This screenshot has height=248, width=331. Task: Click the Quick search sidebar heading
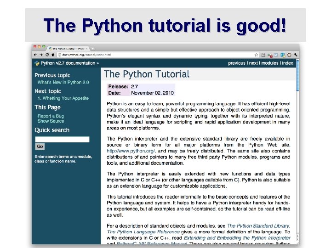tap(52, 130)
